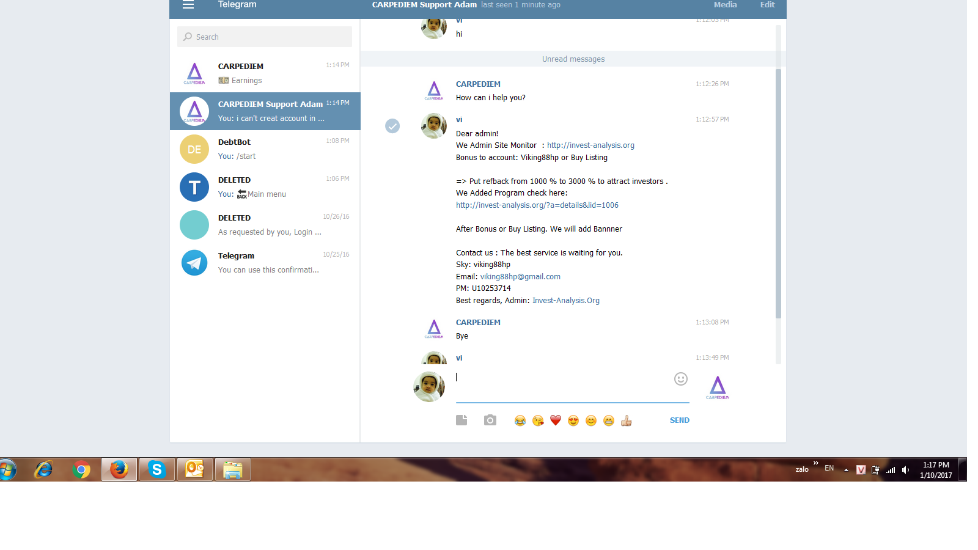
Task: Click the messages pane scrollbar
Action: [x=778, y=194]
